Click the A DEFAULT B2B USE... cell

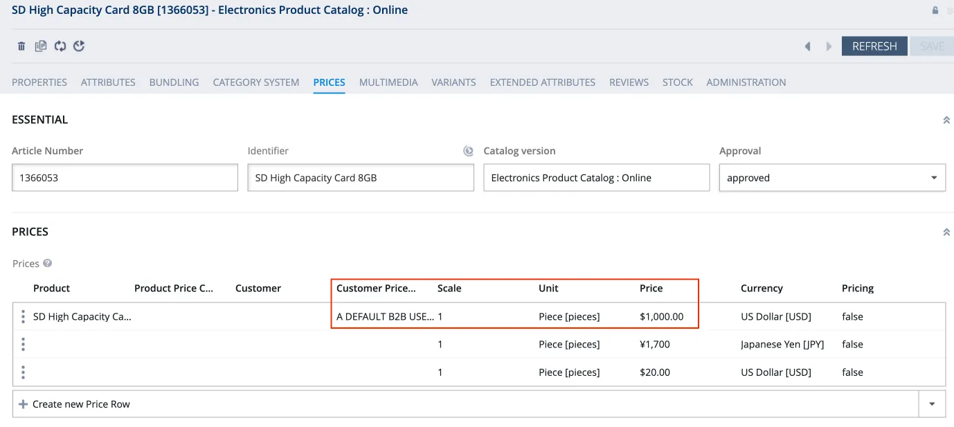pyautogui.click(x=386, y=316)
